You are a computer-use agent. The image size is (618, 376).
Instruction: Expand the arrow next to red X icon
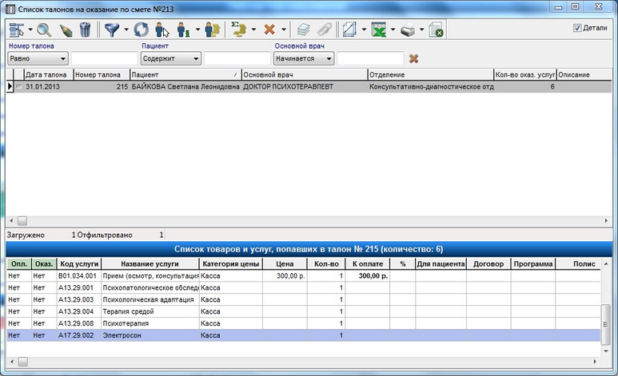[x=283, y=30]
